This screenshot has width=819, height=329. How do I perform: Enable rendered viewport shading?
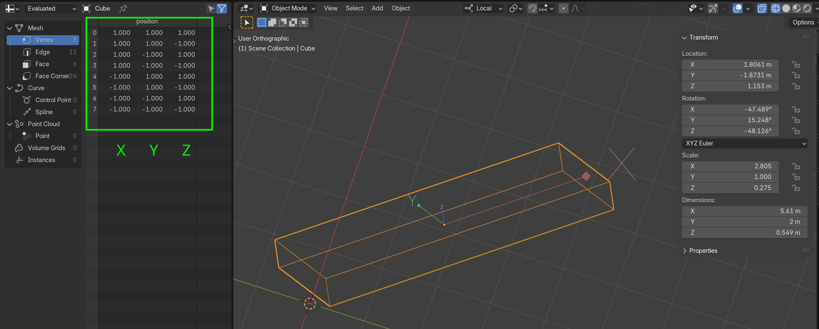pyautogui.click(x=807, y=8)
